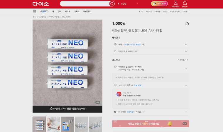Open the shopping cart icon

(185, 4)
